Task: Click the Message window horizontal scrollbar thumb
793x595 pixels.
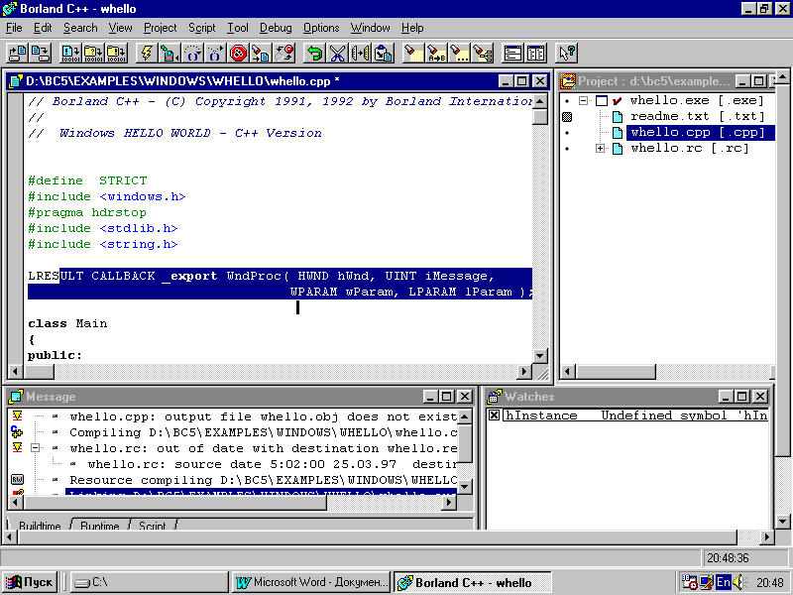Action: [x=175, y=503]
